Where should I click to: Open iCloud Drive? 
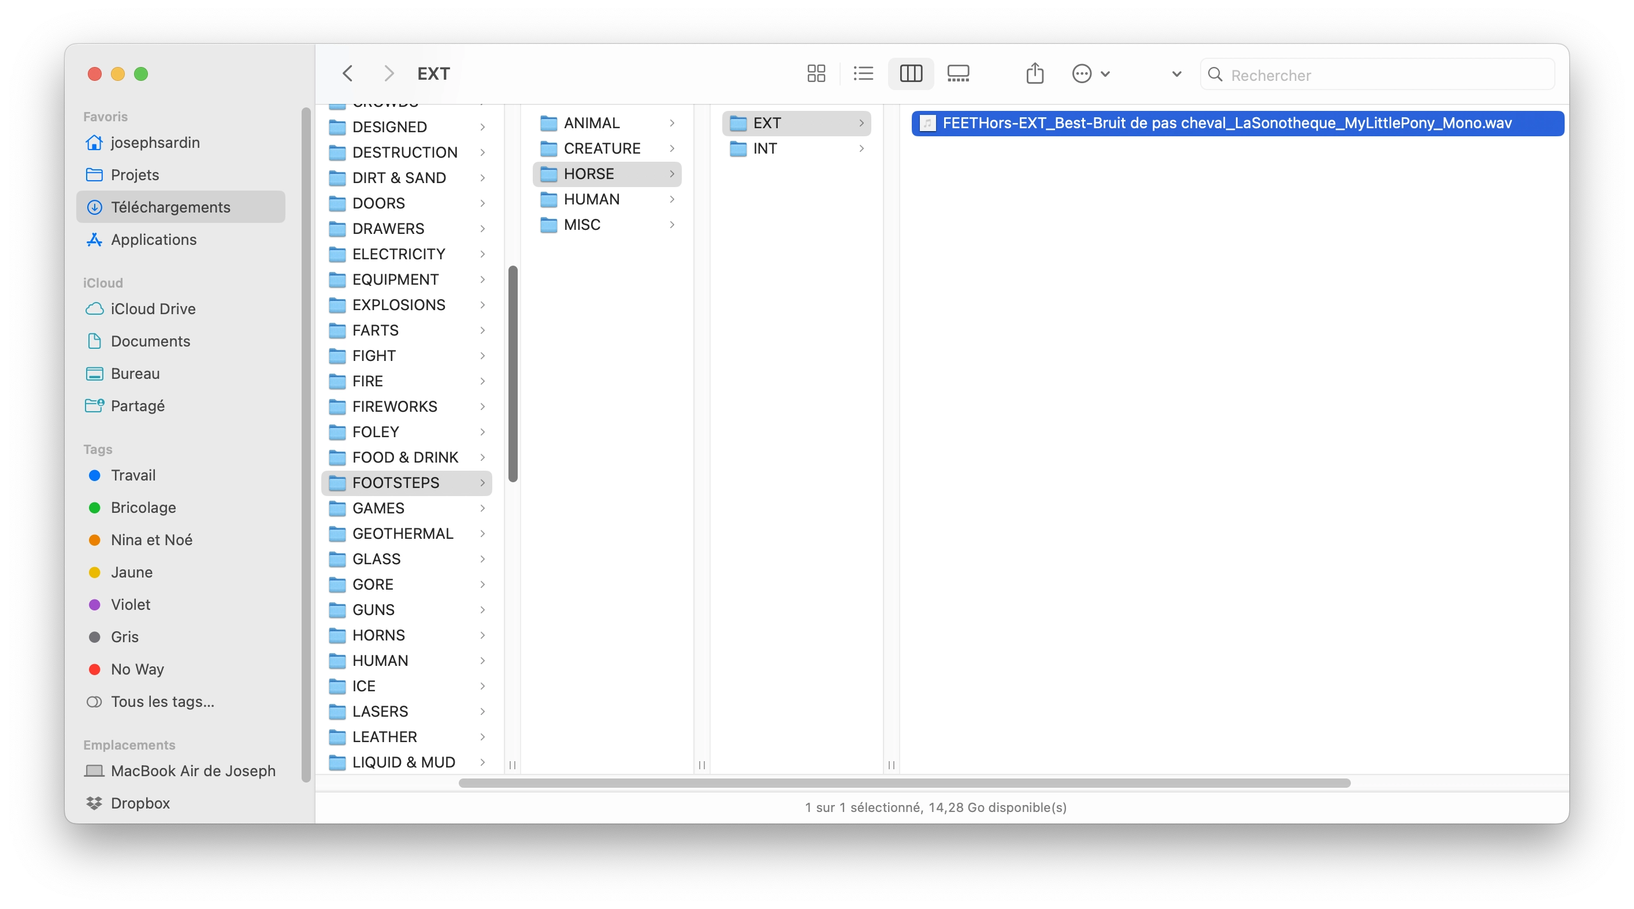(181, 309)
